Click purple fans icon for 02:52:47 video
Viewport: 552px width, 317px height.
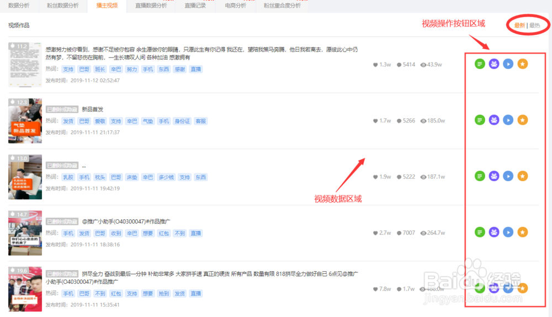point(494,64)
